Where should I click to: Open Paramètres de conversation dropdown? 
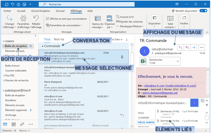pos(64,25)
